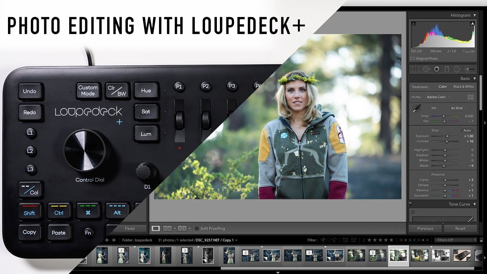Viewport: 487px width, 274px height.
Task: Set Treatment to Black & White
Action: [x=464, y=87]
